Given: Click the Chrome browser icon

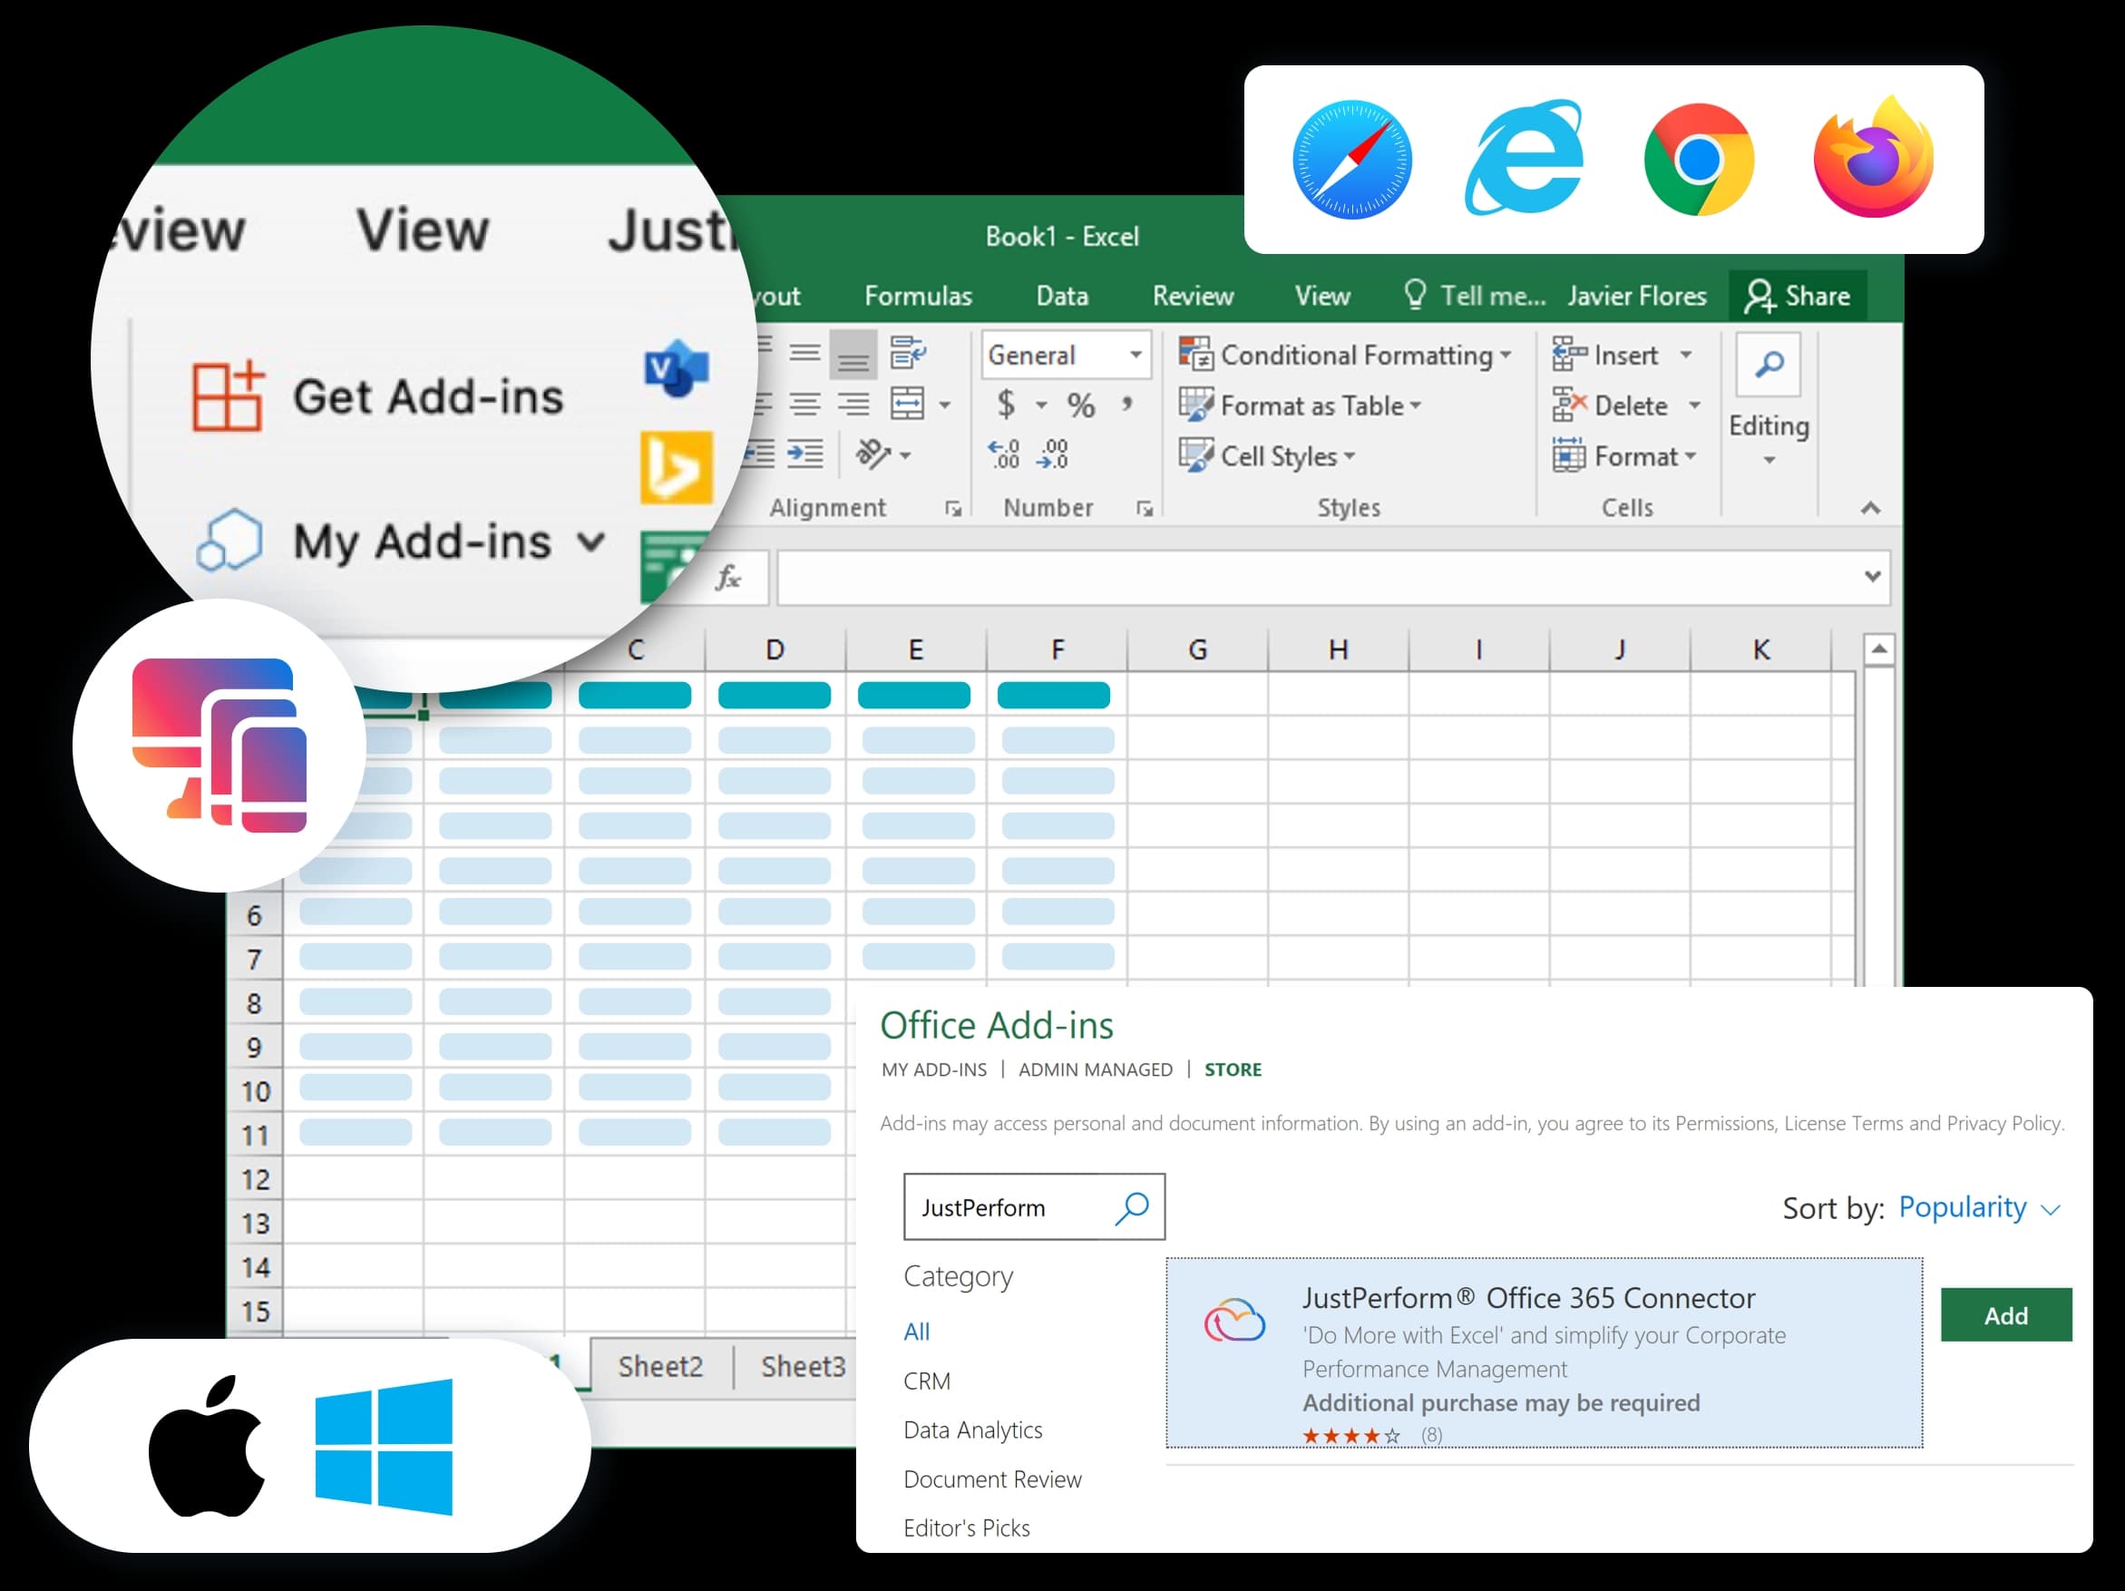Looking at the screenshot, I should pos(1699,160).
